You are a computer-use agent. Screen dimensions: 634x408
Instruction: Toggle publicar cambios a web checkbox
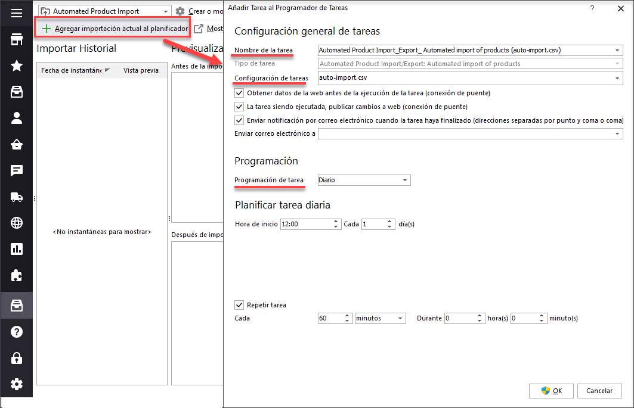pyautogui.click(x=239, y=107)
